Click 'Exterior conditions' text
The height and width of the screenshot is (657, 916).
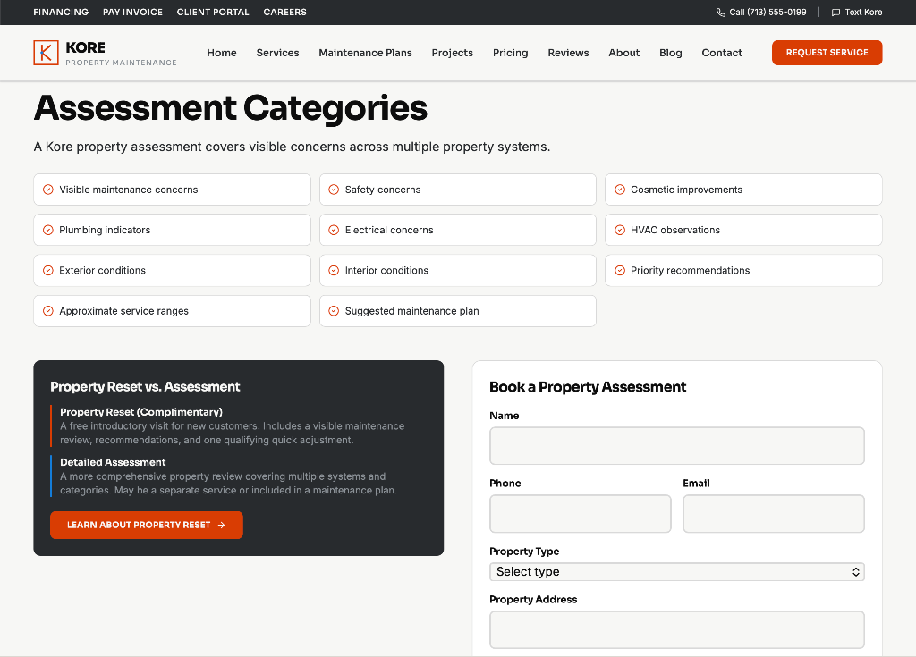pos(102,270)
